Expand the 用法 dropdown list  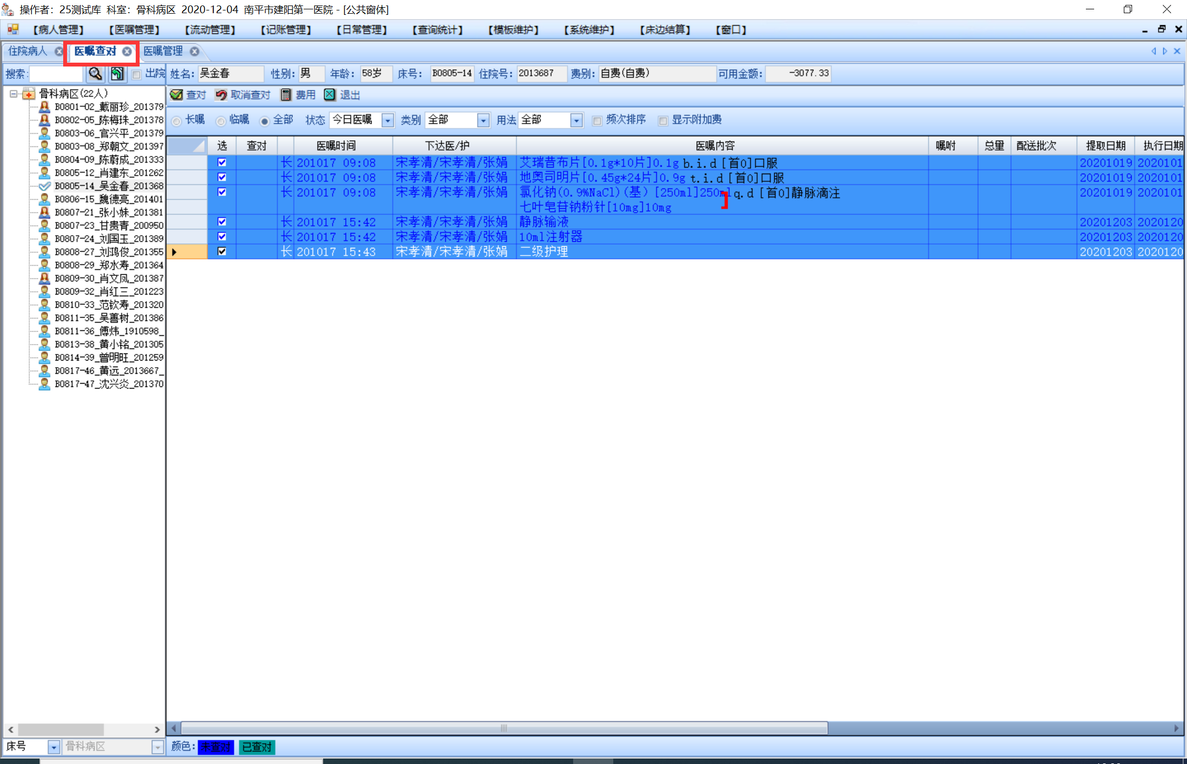(x=576, y=120)
